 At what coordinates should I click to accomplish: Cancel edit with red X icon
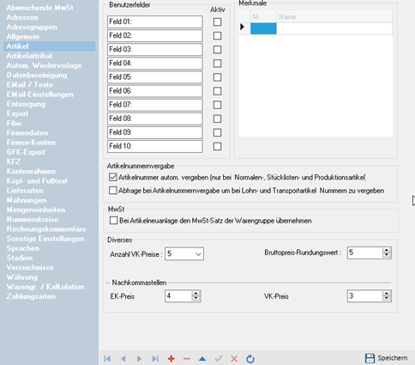pyautogui.click(x=234, y=359)
